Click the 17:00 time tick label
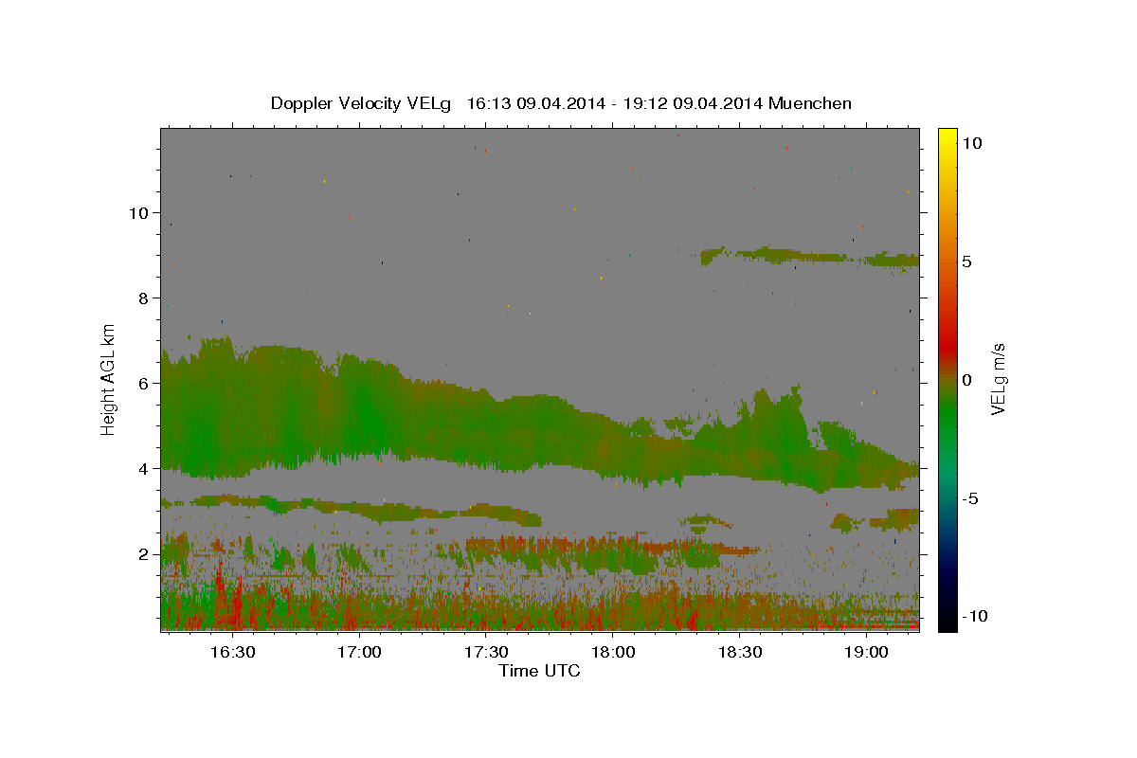 (359, 652)
